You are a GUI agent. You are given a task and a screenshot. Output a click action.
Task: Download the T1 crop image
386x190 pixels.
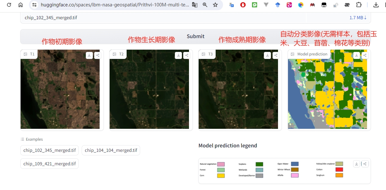(89, 55)
